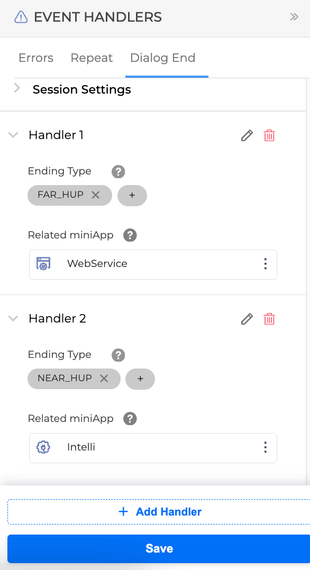This screenshot has height=570, width=310.
Task: Delete Handler 2 using the trash icon
Action: click(269, 319)
